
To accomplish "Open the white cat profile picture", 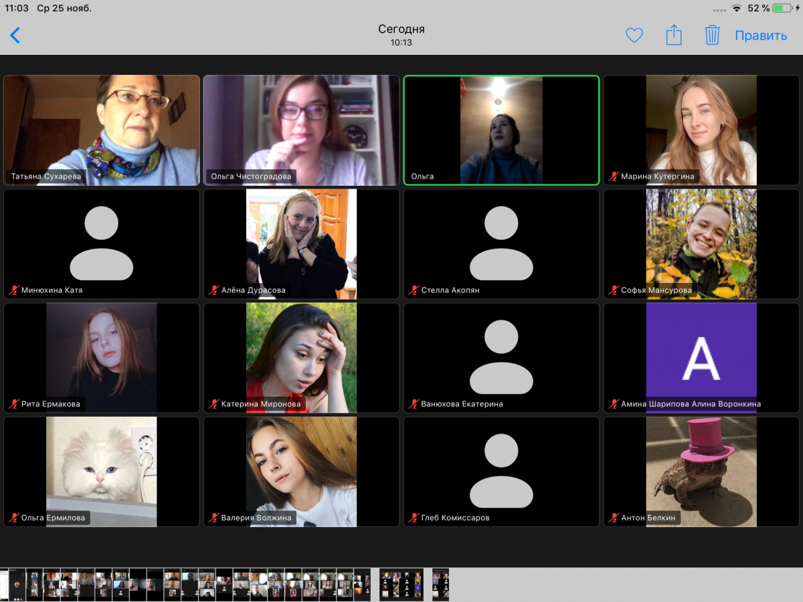I will [102, 472].
